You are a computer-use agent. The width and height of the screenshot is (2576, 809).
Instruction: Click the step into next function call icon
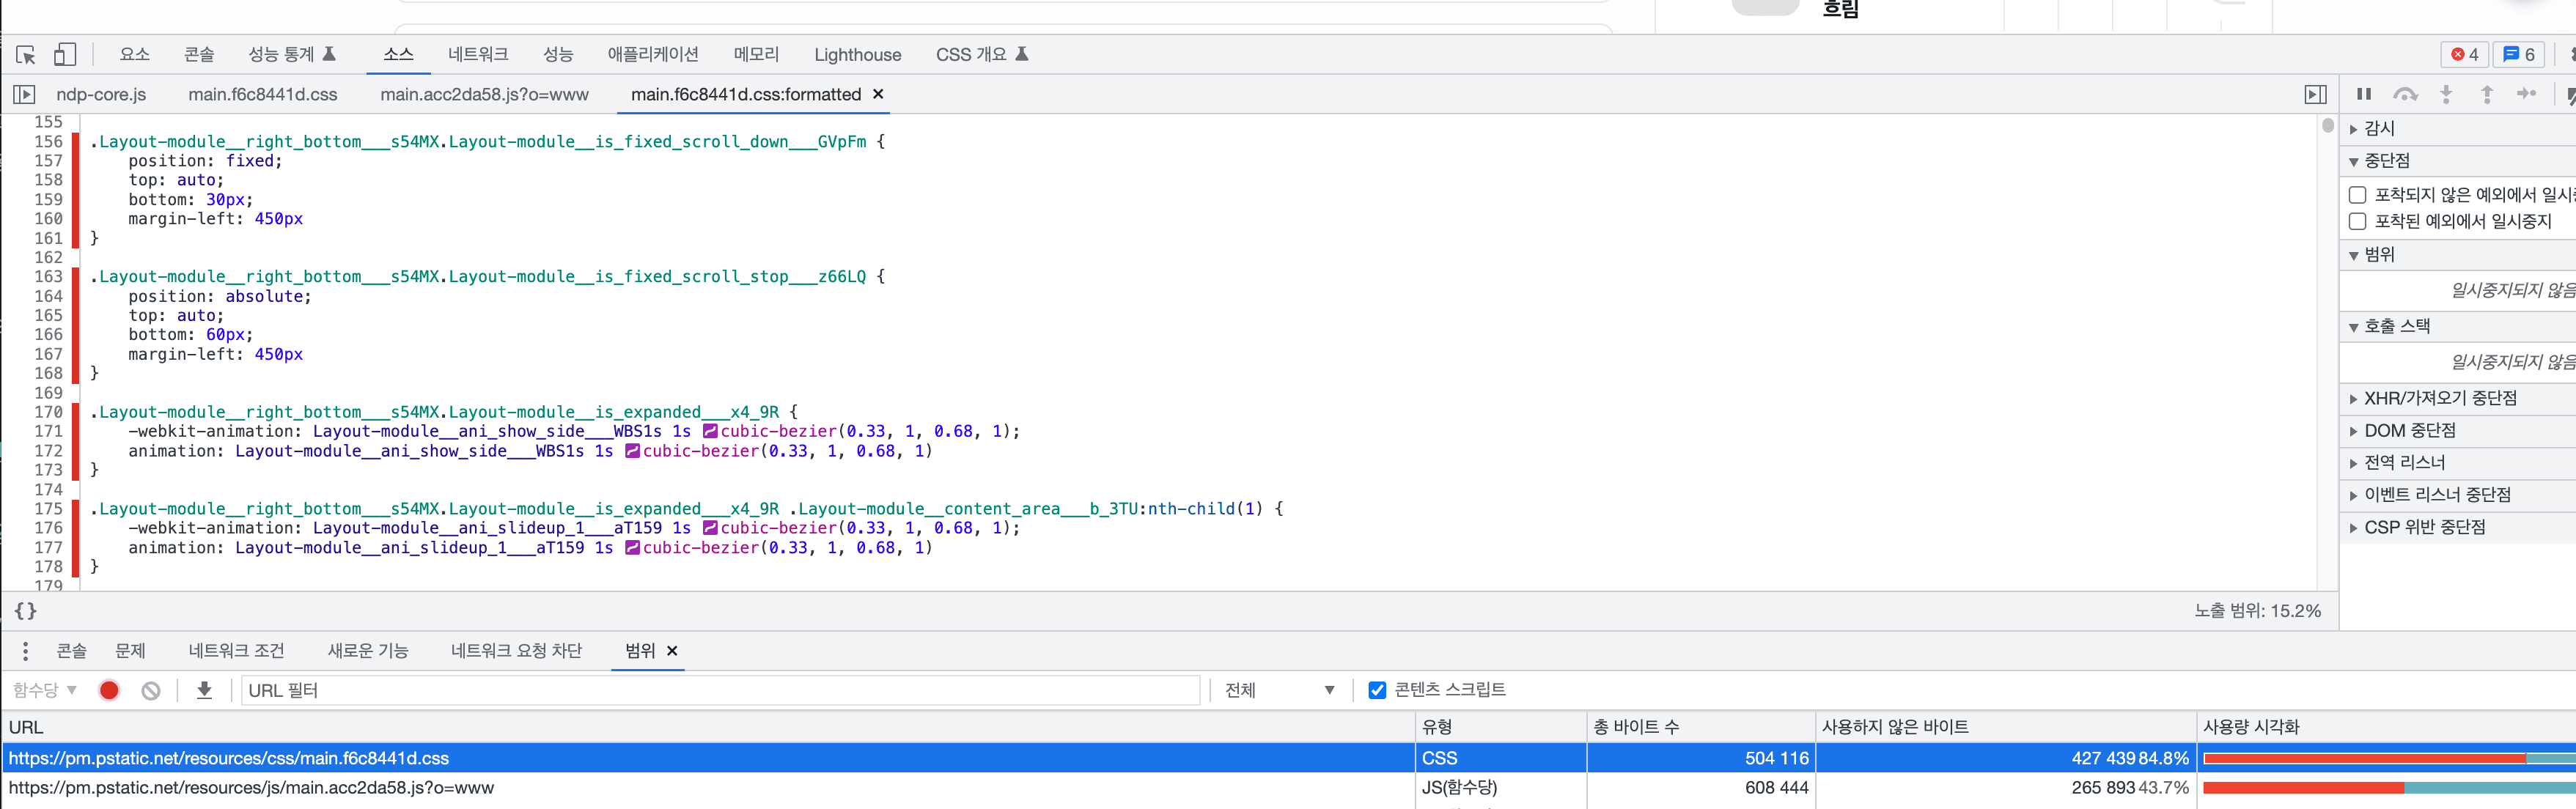coord(2446,93)
